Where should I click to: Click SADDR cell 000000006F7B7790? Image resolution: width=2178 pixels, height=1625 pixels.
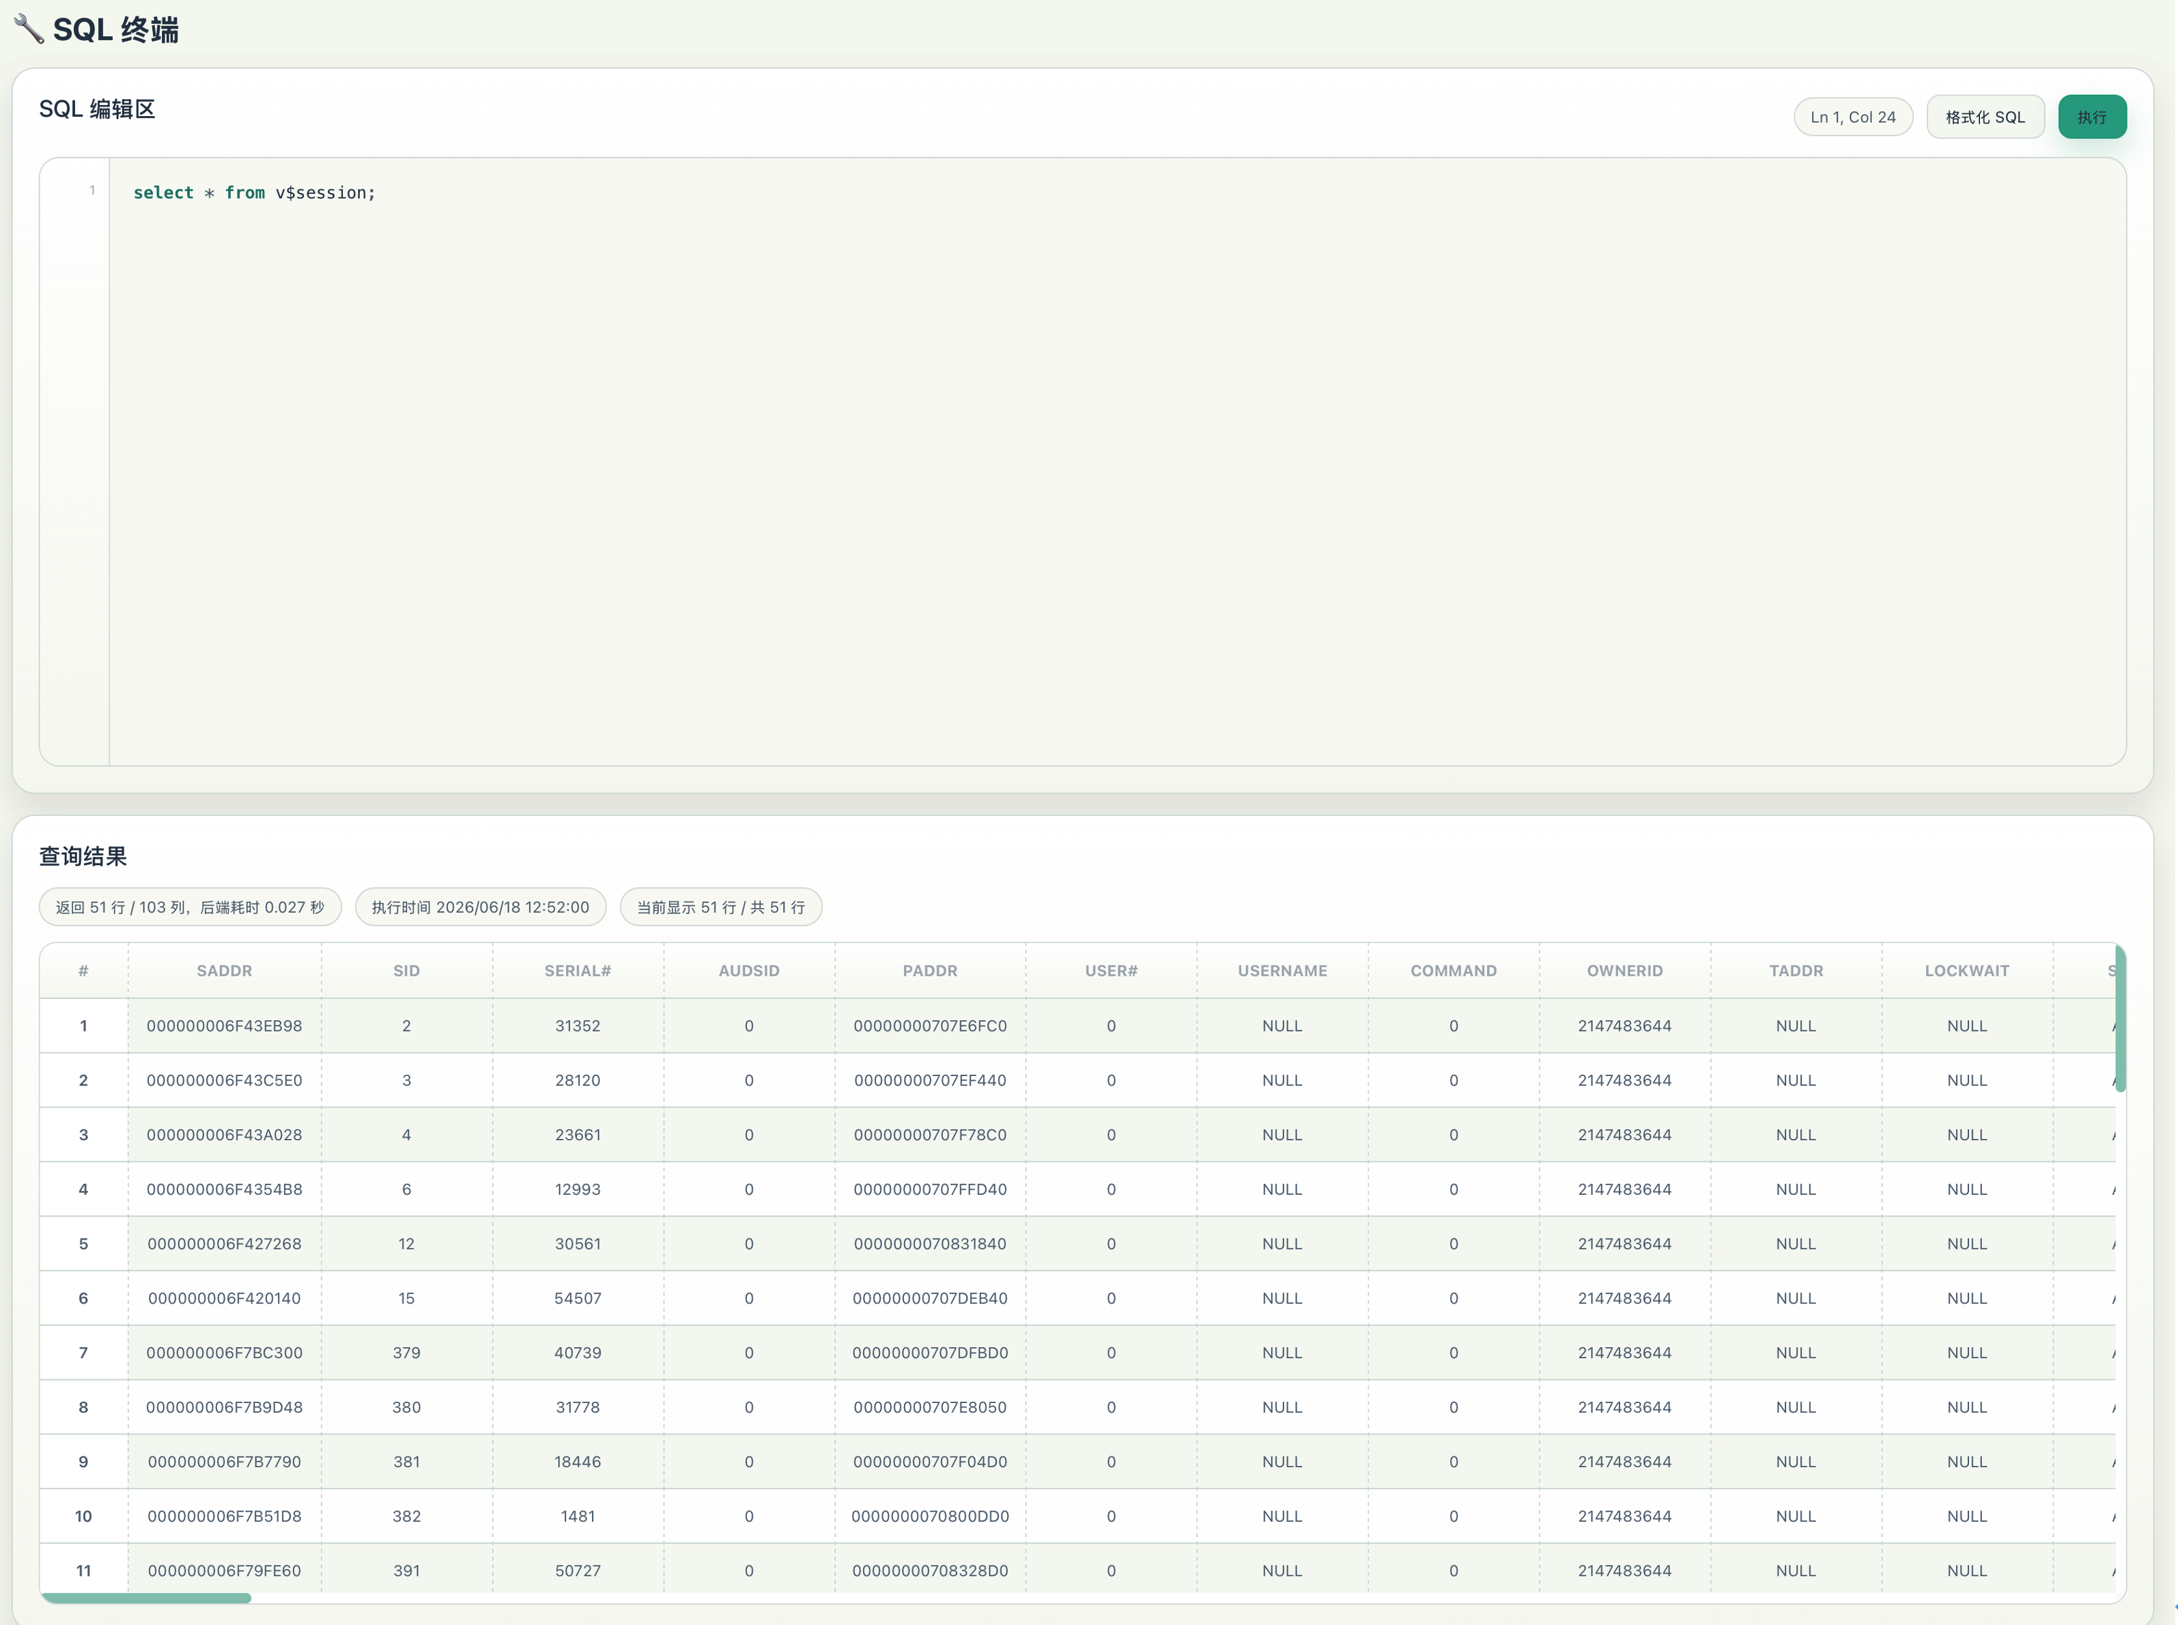coord(225,1462)
